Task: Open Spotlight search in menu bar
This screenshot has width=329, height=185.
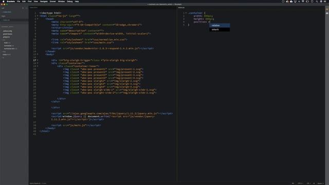Action: click(317, 2)
